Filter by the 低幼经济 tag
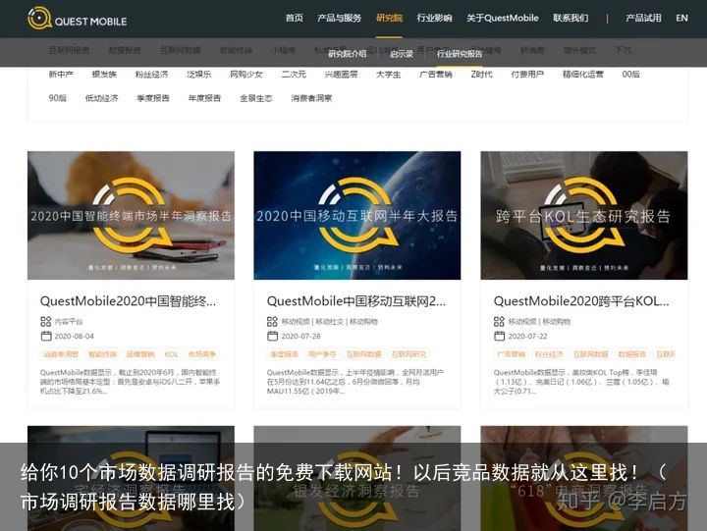Viewport: 707px width, 531px height. pos(101,98)
